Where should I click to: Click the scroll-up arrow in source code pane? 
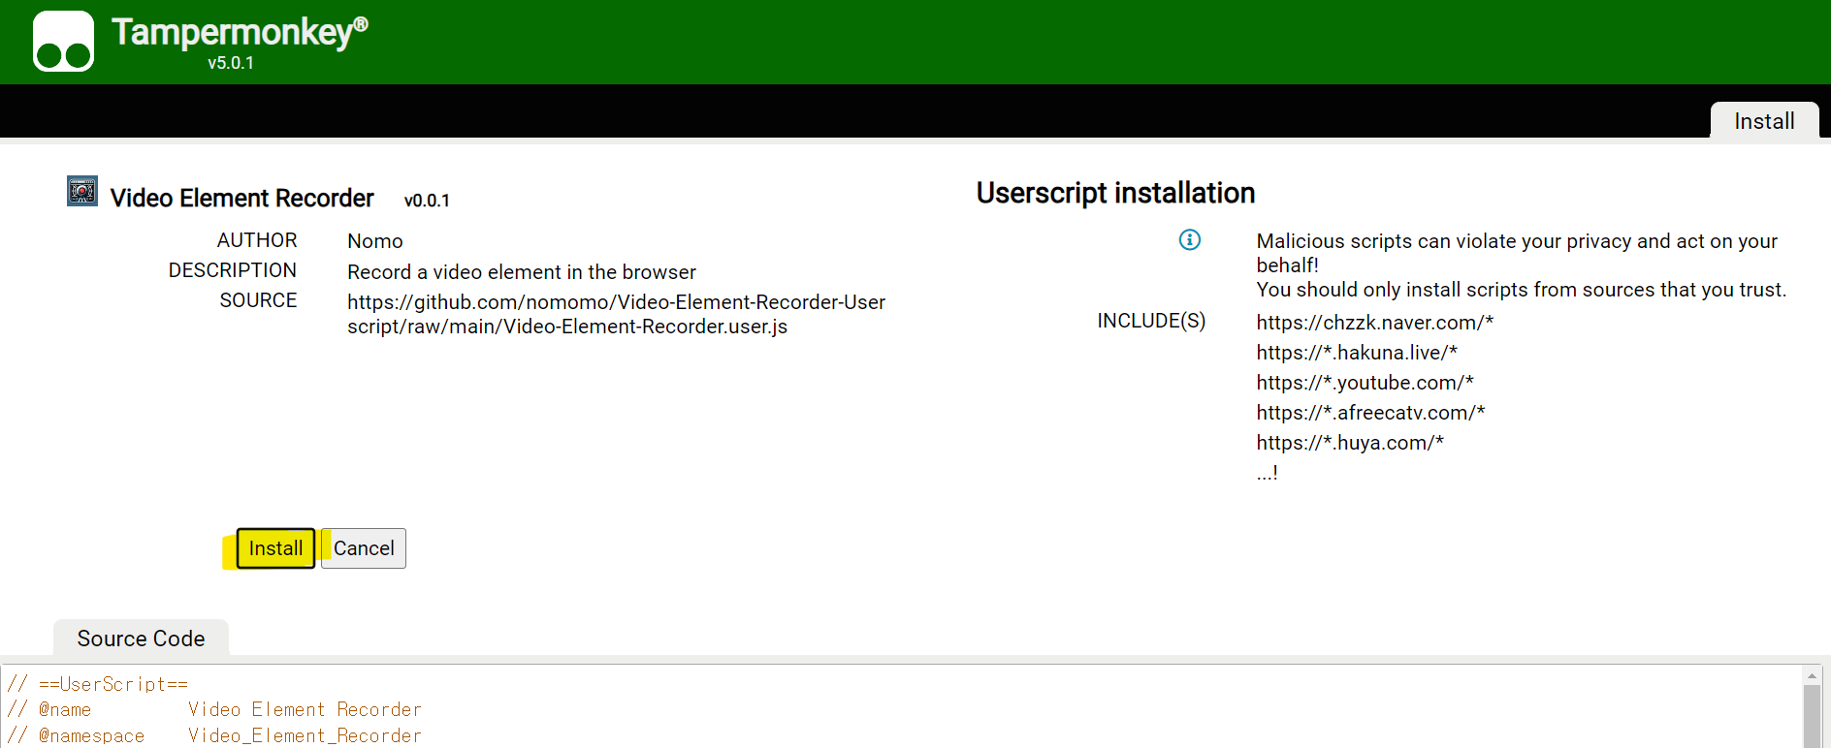(1812, 675)
